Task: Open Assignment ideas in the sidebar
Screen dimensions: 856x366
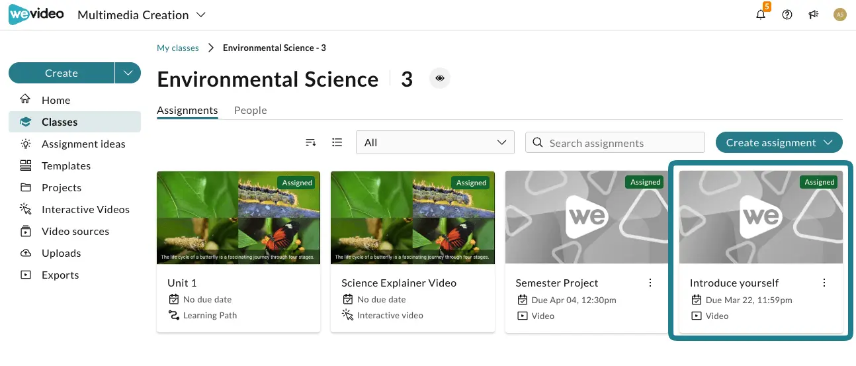Action: point(75,144)
